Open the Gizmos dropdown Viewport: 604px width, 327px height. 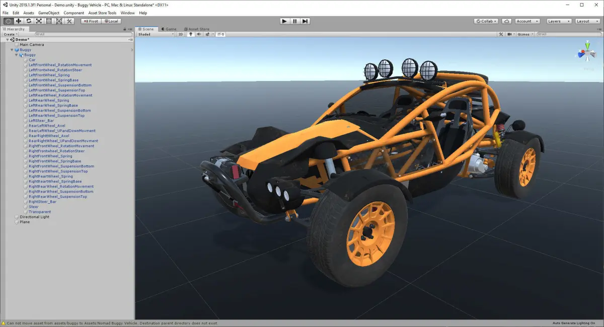click(525, 34)
